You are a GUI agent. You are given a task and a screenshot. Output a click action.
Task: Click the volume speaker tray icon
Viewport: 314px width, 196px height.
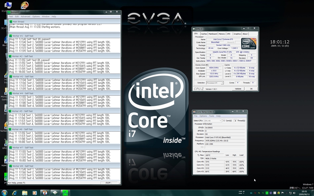294,193
